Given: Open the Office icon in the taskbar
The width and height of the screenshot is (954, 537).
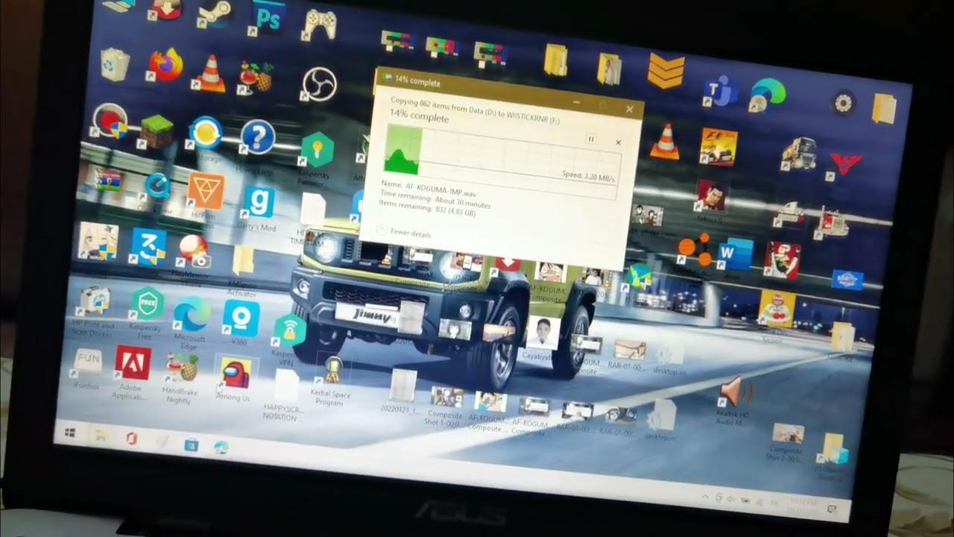Looking at the screenshot, I should pos(131,439).
